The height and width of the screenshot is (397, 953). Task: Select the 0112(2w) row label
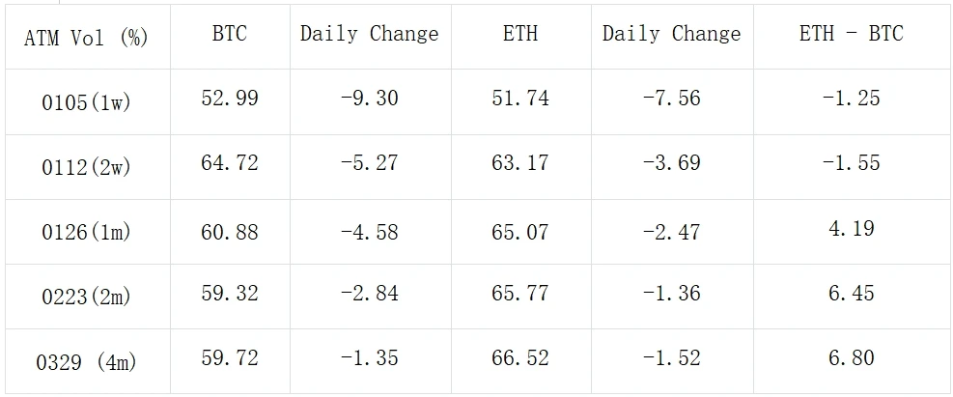pos(87,167)
